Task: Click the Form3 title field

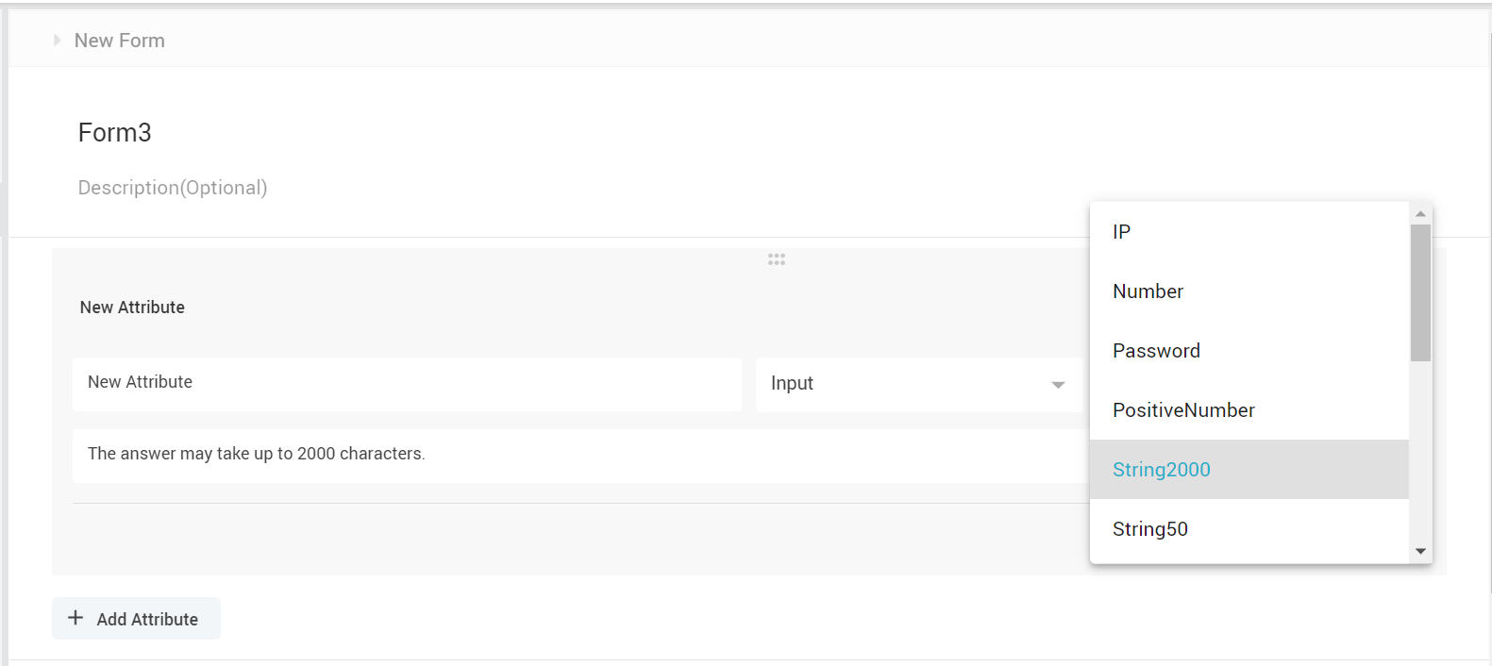Action: click(x=377, y=133)
